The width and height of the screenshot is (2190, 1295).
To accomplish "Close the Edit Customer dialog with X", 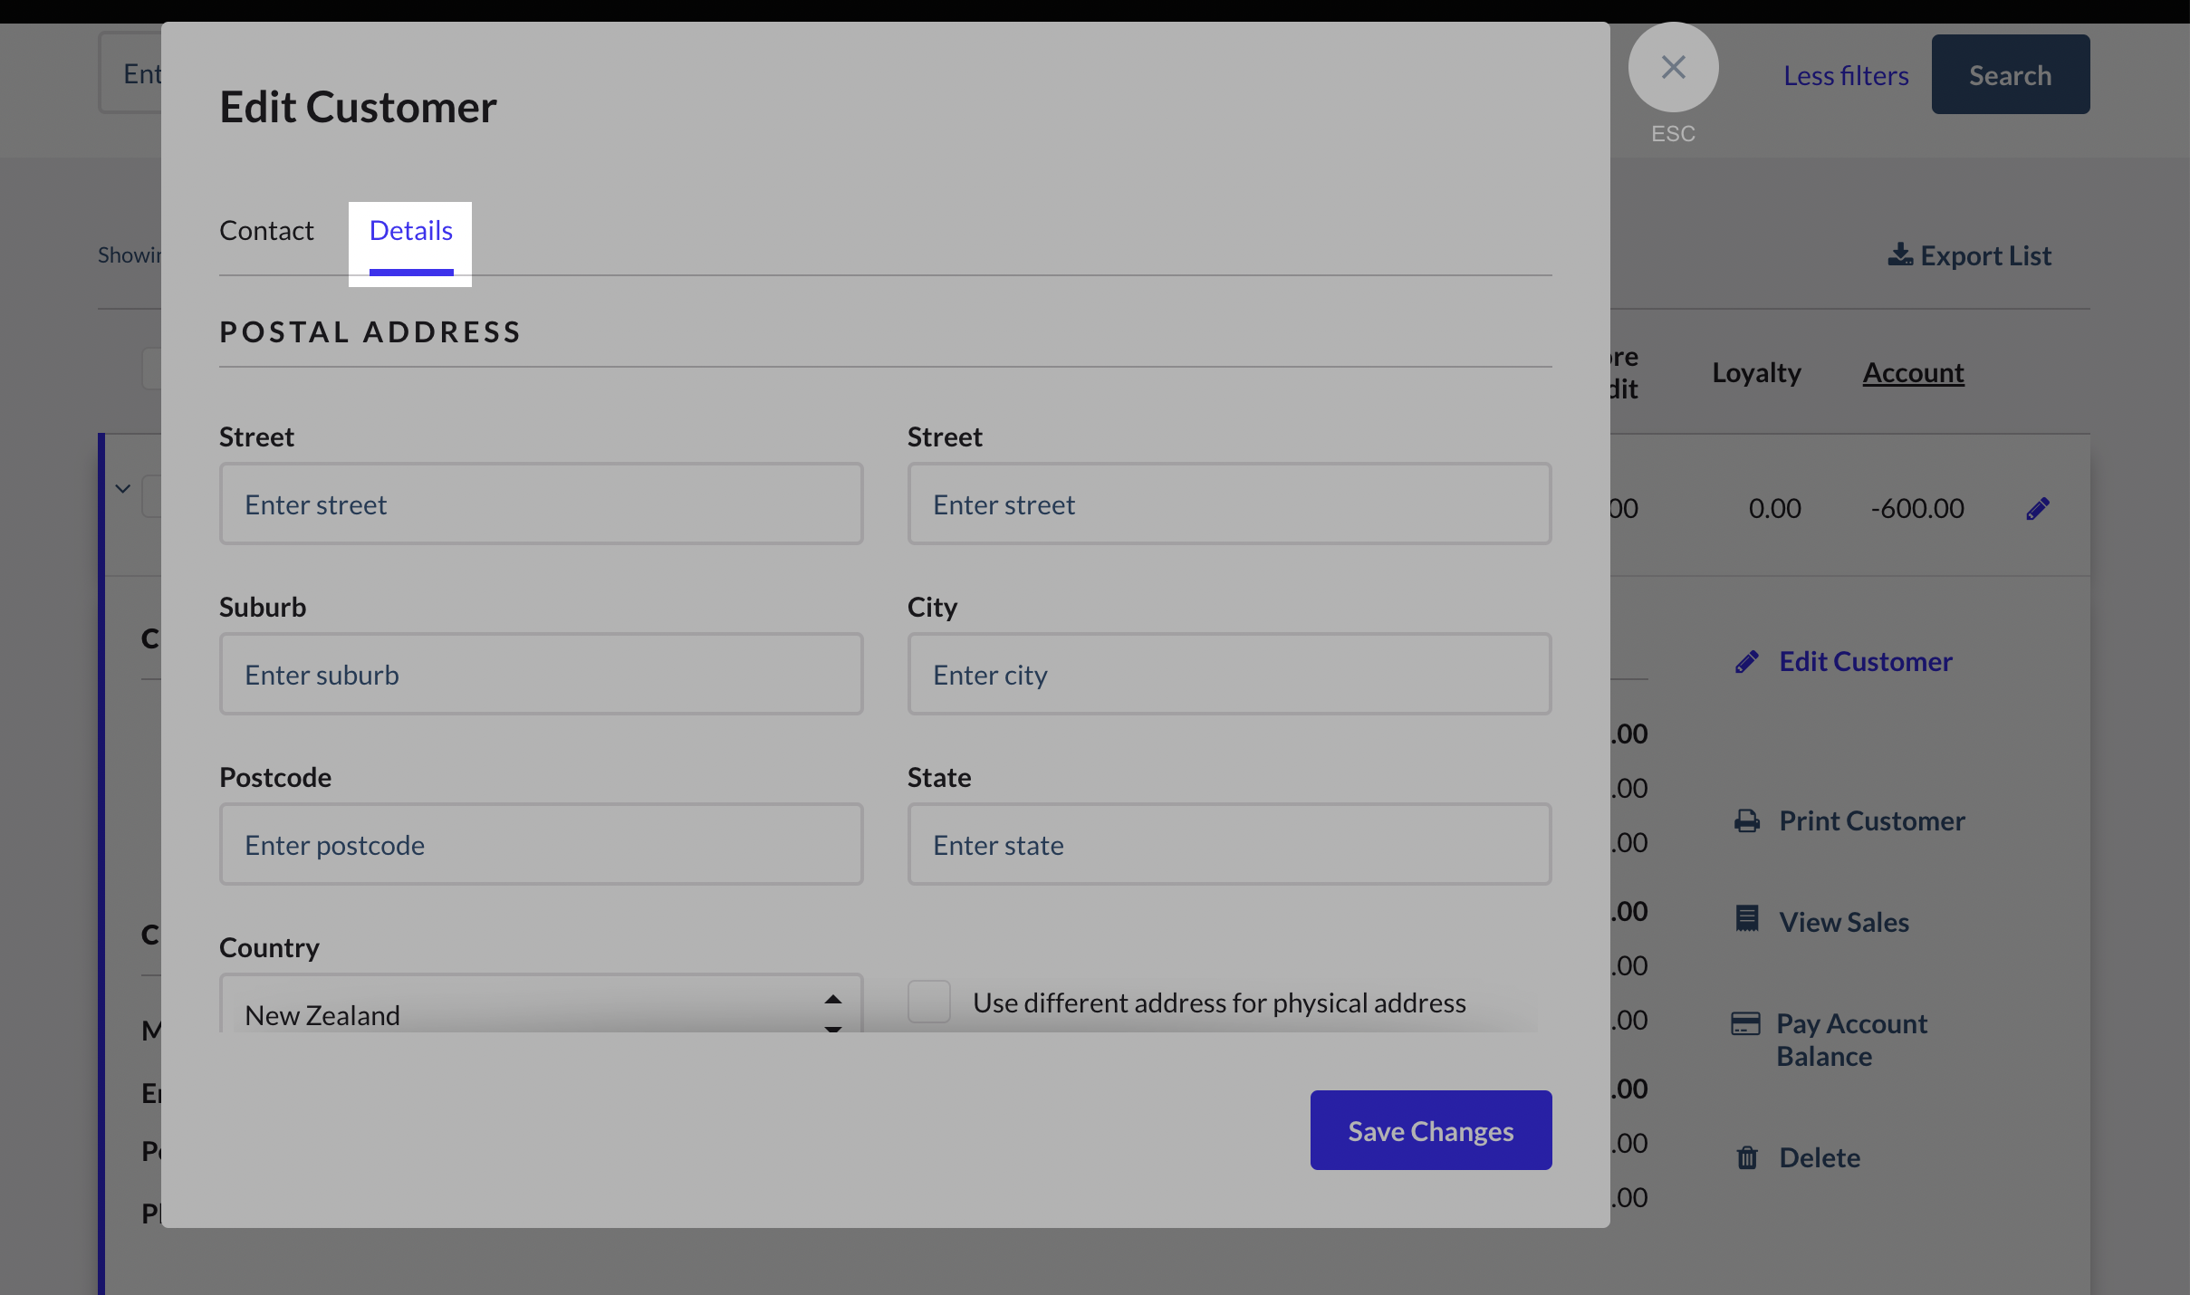I will pyautogui.click(x=1673, y=67).
